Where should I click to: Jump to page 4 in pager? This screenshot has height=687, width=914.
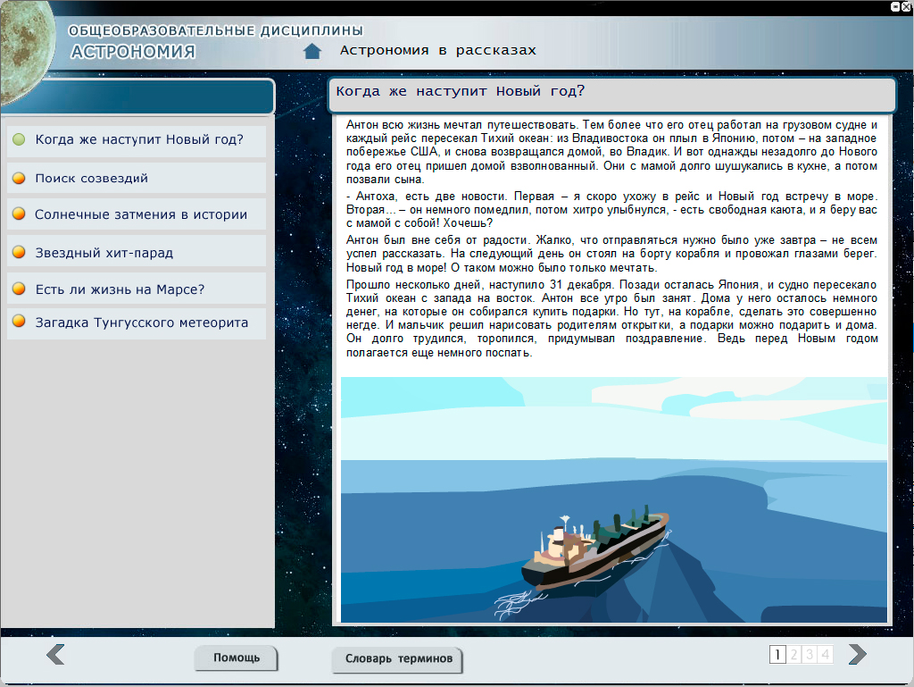point(825,655)
